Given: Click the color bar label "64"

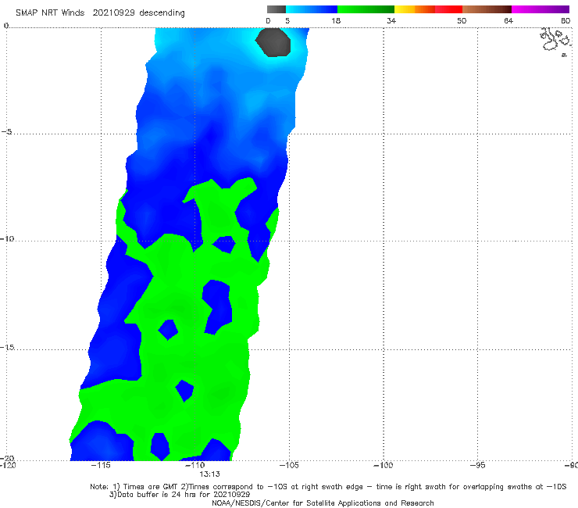Looking at the screenshot, I should [x=508, y=20].
